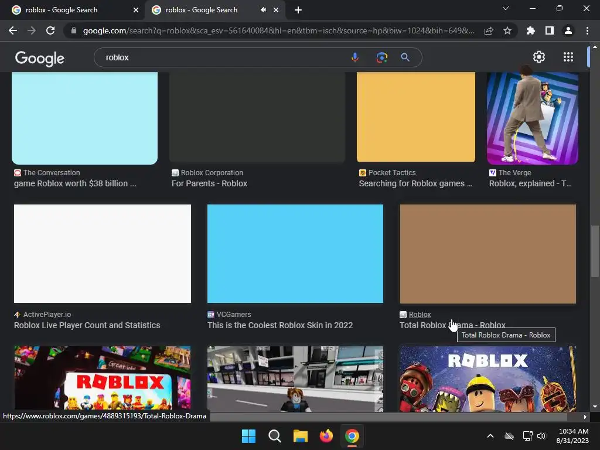This screenshot has height=450, width=600.
Task: Open the light blue The Conversation thumbnail
Action: [84, 118]
